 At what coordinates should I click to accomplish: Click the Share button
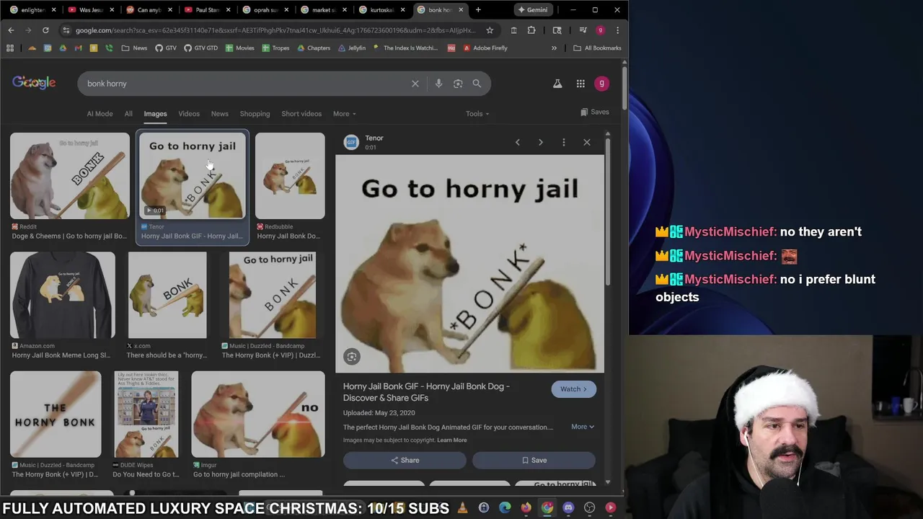[405, 460]
